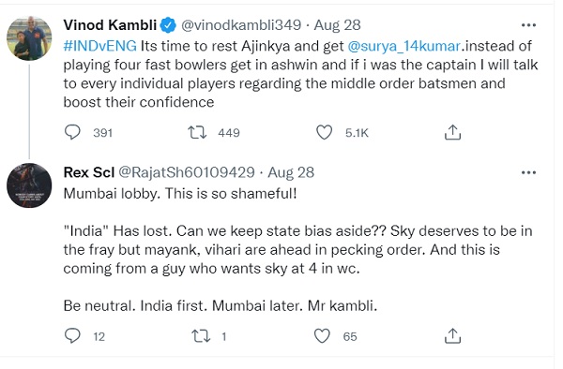Viewport: 563px width, 369px height.
Task: Like Vinod Kambli's tweet
Action: point(325,132)
